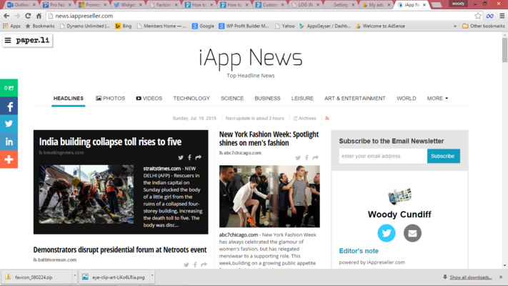Switch to the VIDEOS section
The height and width of the screenshot is (286, 508).
pyautogui.click(x=149, y=98)
